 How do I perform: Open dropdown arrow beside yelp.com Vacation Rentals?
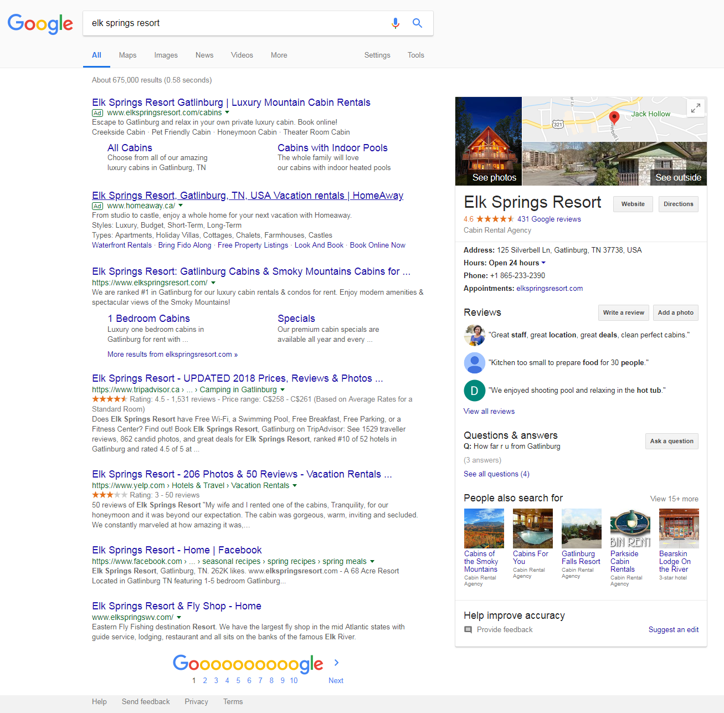coord(295,486)
